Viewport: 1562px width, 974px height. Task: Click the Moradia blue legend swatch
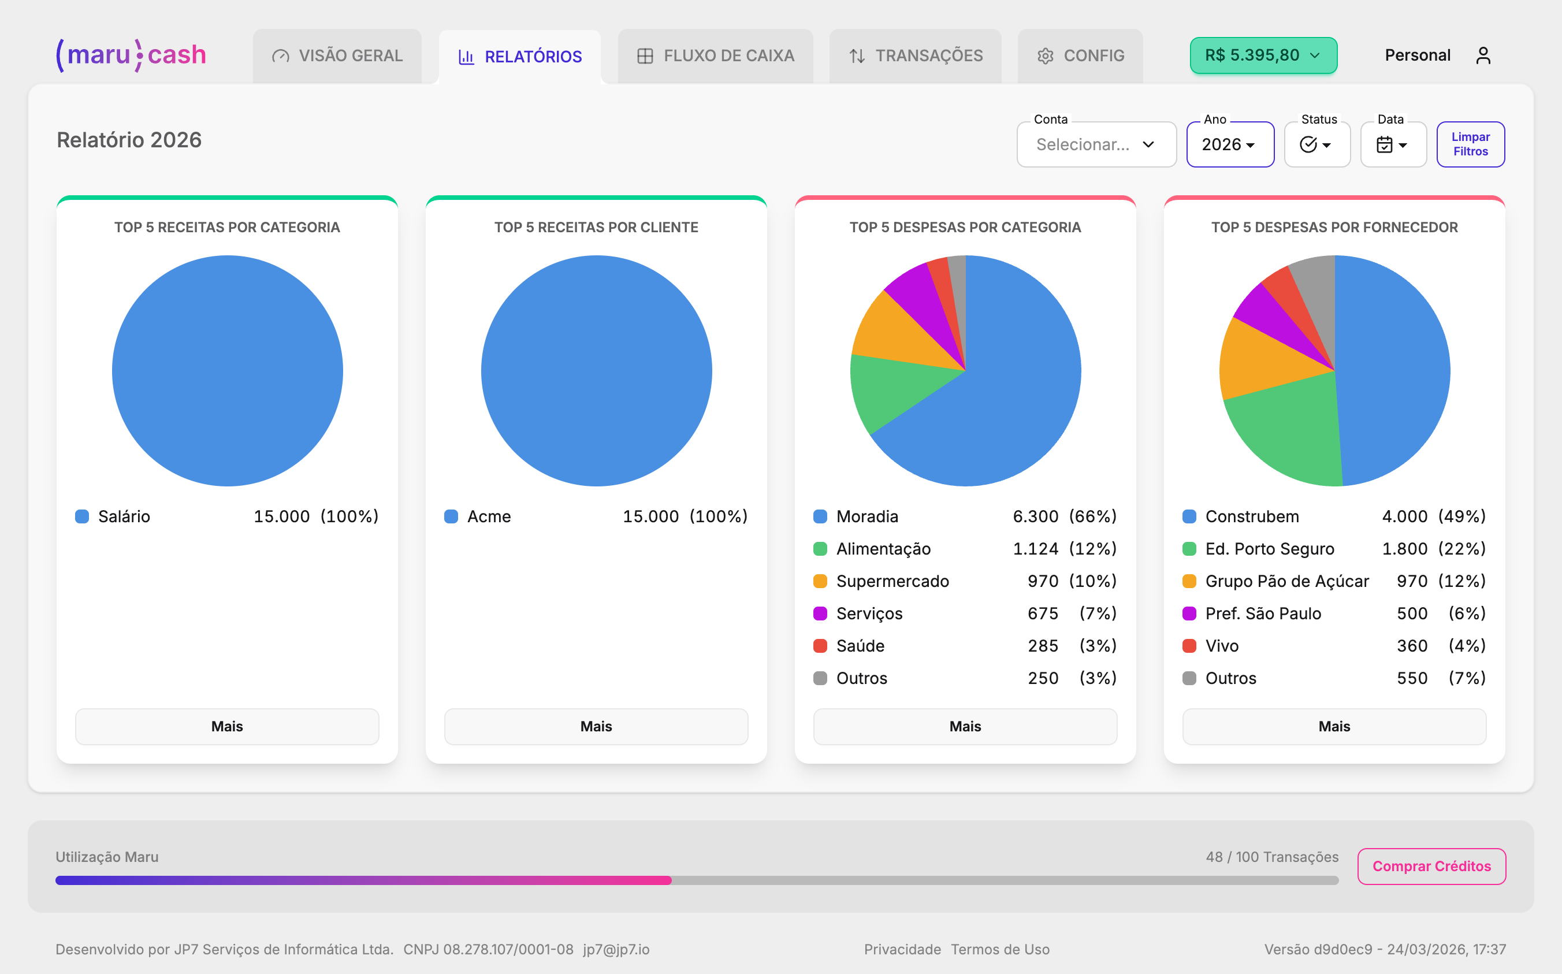(x=820, y=516)
